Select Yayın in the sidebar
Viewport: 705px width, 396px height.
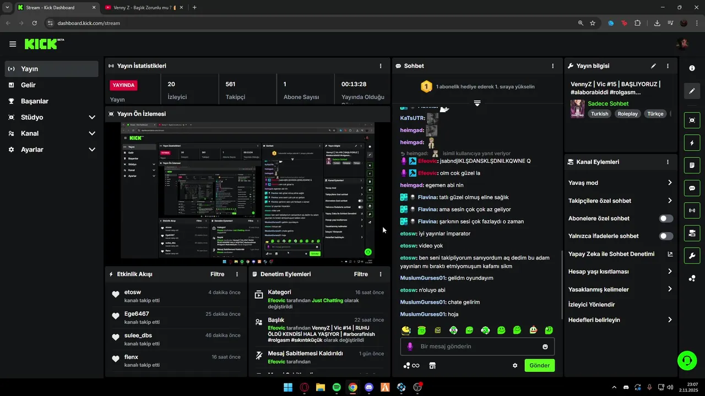52,69
